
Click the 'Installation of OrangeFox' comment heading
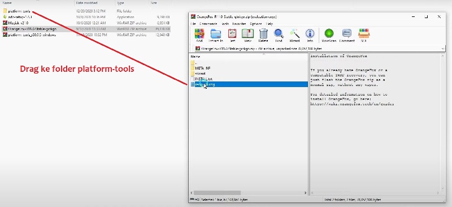338,56
